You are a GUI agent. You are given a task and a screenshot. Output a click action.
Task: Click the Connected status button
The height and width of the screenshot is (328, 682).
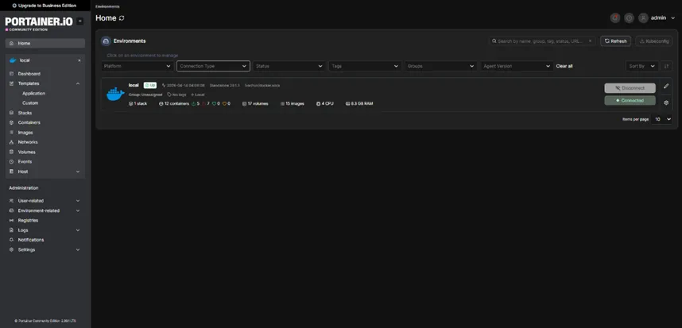(630, 100)
